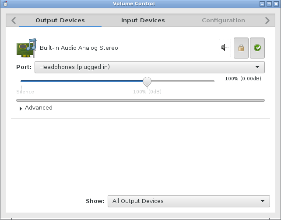
Task: Minimize the Volume Control window
Action: coord(262,4)
